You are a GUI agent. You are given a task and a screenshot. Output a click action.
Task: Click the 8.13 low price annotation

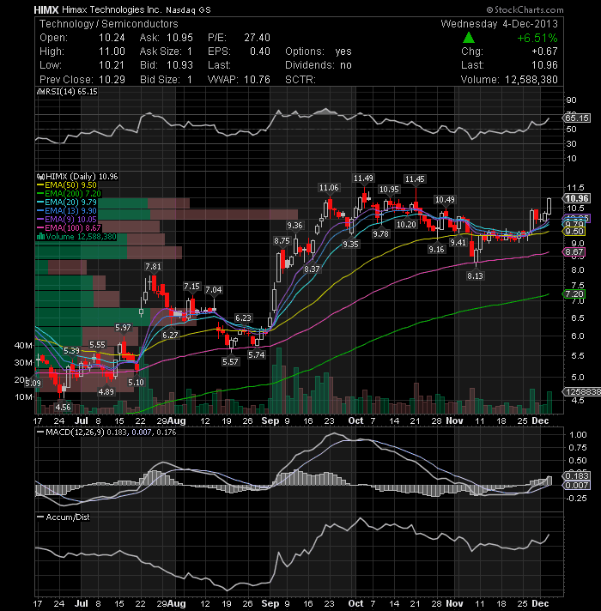[475, 275]
